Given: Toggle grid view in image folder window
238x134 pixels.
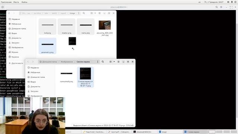Looking at the screenshot, I should (x=92, y=13).
